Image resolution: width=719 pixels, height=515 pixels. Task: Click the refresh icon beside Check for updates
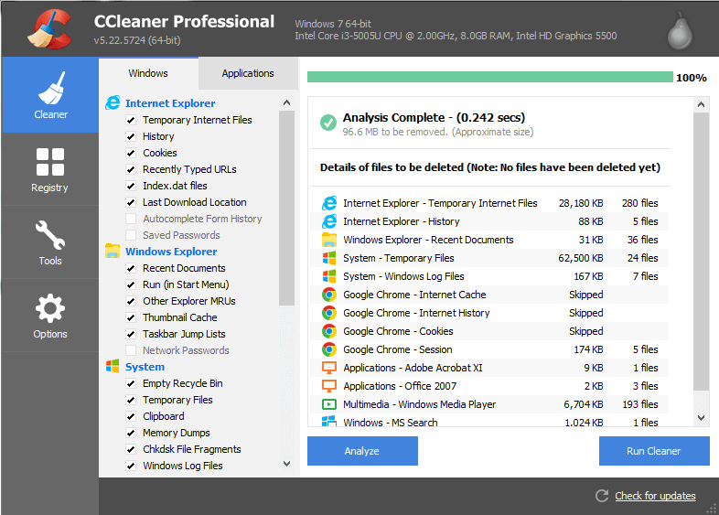pos(602,496)
